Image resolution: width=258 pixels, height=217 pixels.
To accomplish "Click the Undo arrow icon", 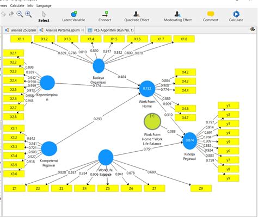I will click(x=3, y=14).
